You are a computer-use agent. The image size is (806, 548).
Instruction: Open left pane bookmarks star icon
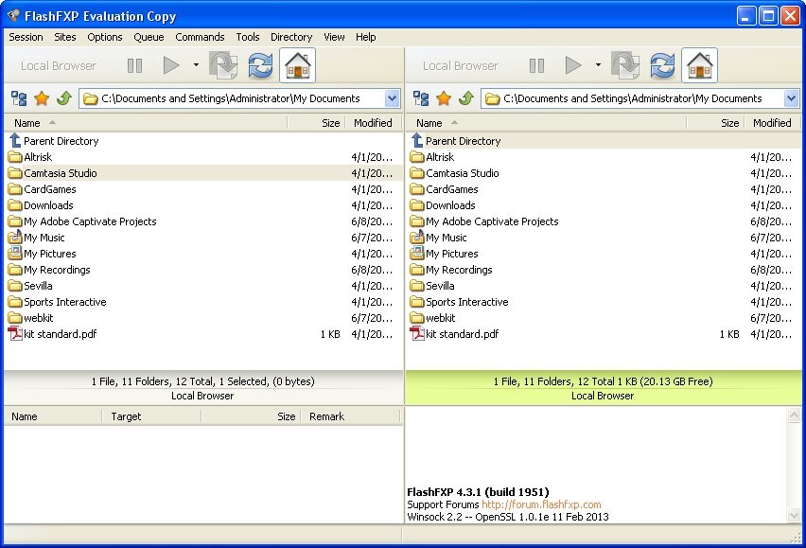coord(42,98)
